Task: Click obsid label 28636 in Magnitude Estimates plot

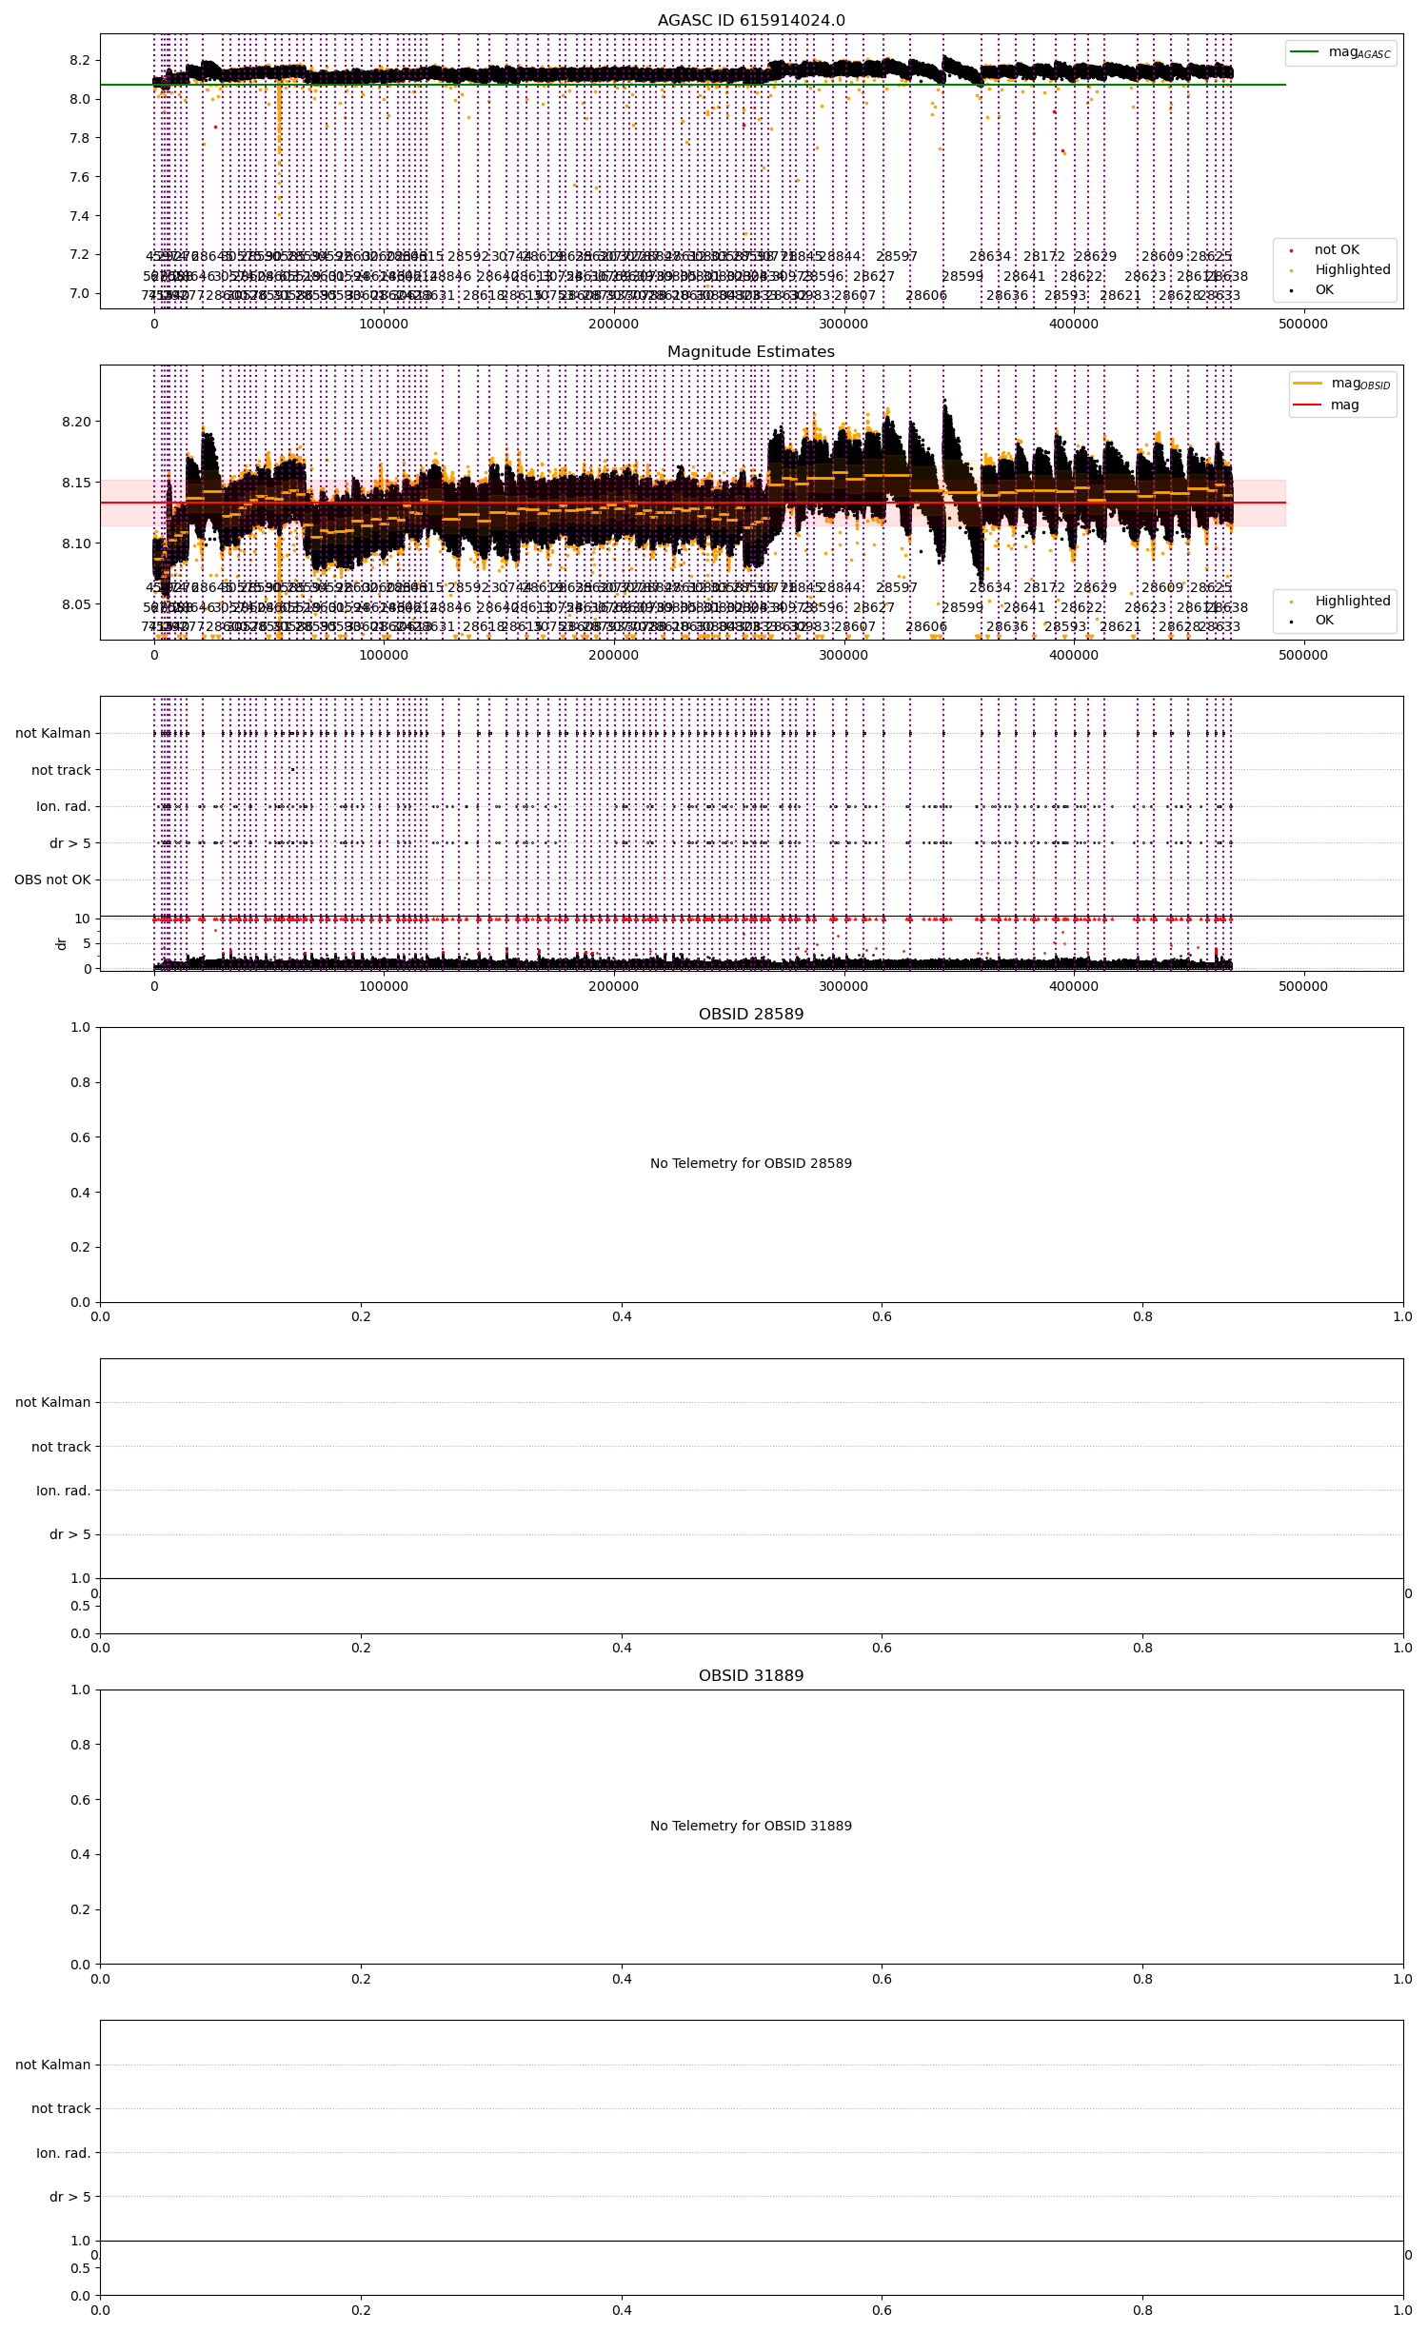Action: click(x=1007, y=626)
